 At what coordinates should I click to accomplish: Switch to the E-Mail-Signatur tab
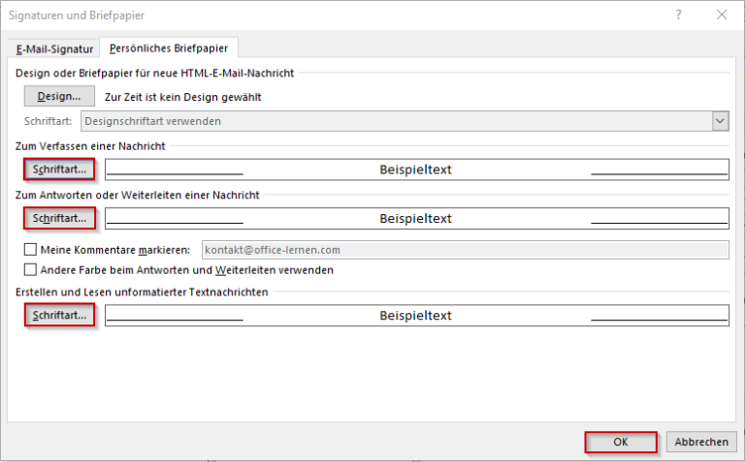55,48
